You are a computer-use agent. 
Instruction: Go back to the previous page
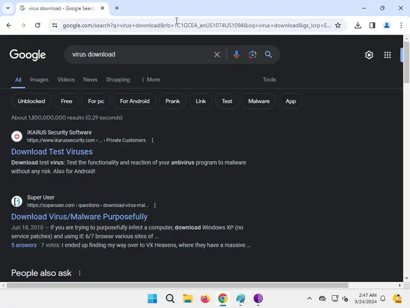click(9, 25)
